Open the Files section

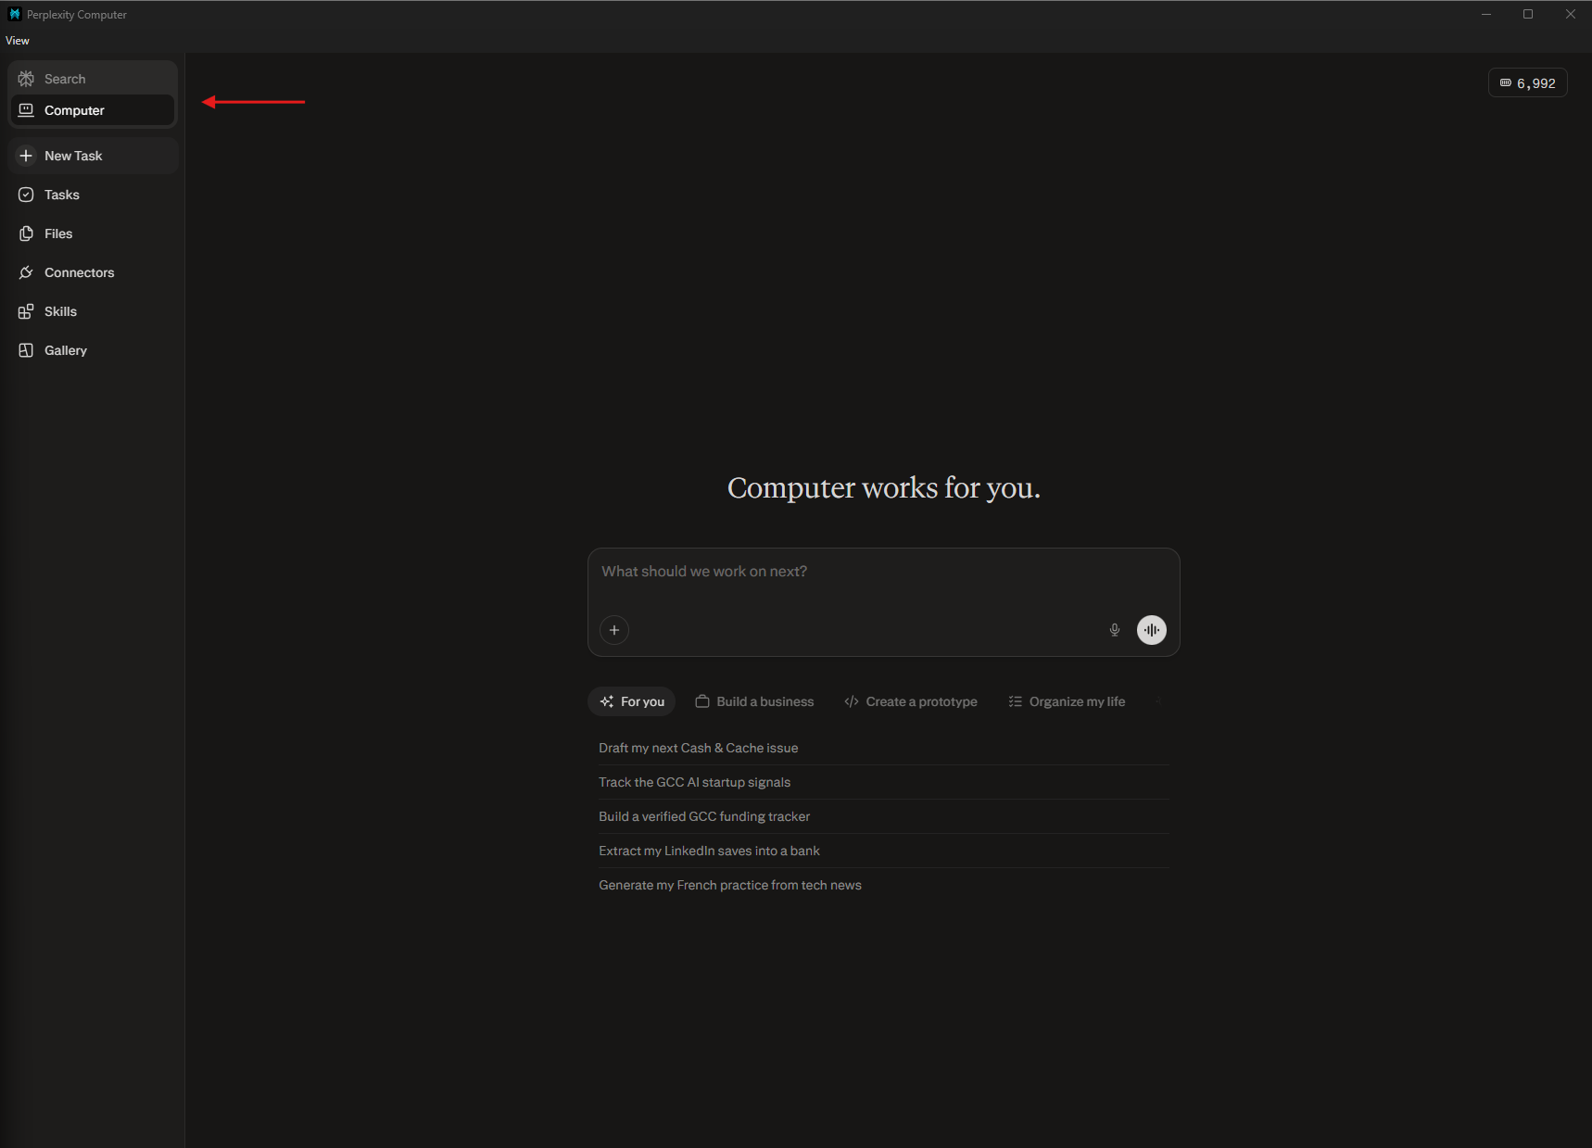click(x=93, y=233)
